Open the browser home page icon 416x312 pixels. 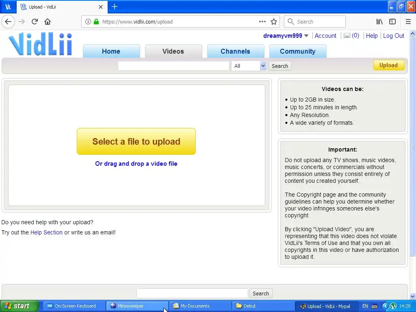pyautogui.click(x=48, y=22)
